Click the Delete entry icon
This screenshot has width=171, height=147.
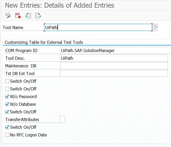point(18,15)
